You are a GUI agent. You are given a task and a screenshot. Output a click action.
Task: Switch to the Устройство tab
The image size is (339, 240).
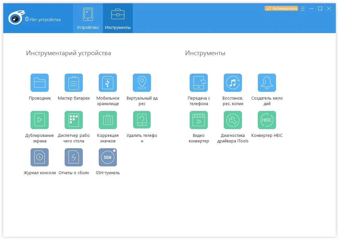88,18
